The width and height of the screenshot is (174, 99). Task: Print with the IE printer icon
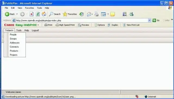97,14
